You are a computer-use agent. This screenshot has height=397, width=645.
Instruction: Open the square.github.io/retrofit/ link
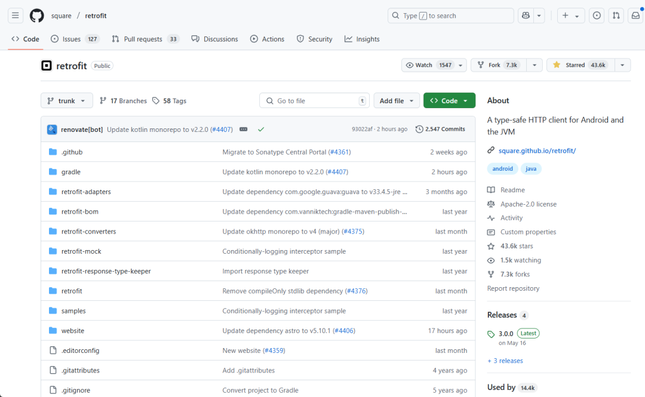[x=536, y=150]
